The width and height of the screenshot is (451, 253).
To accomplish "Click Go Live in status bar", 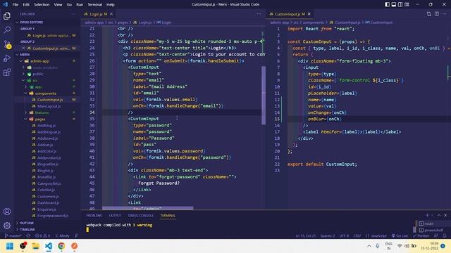I will pos(400,236).
